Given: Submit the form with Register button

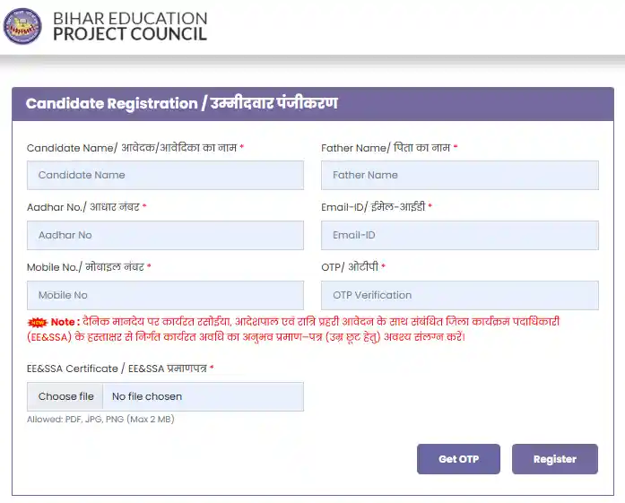Looking at the screenshot, I should [554, 459].
